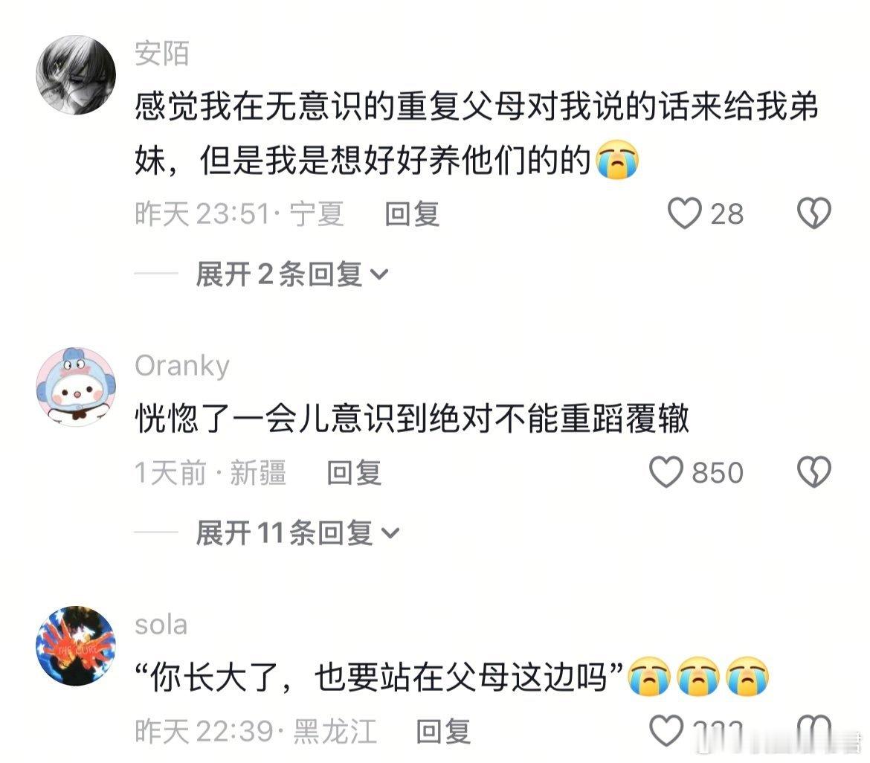The height and width of the screenshot is (763, 870).
Task: Open username sola
Action: (x=161, y=625)
